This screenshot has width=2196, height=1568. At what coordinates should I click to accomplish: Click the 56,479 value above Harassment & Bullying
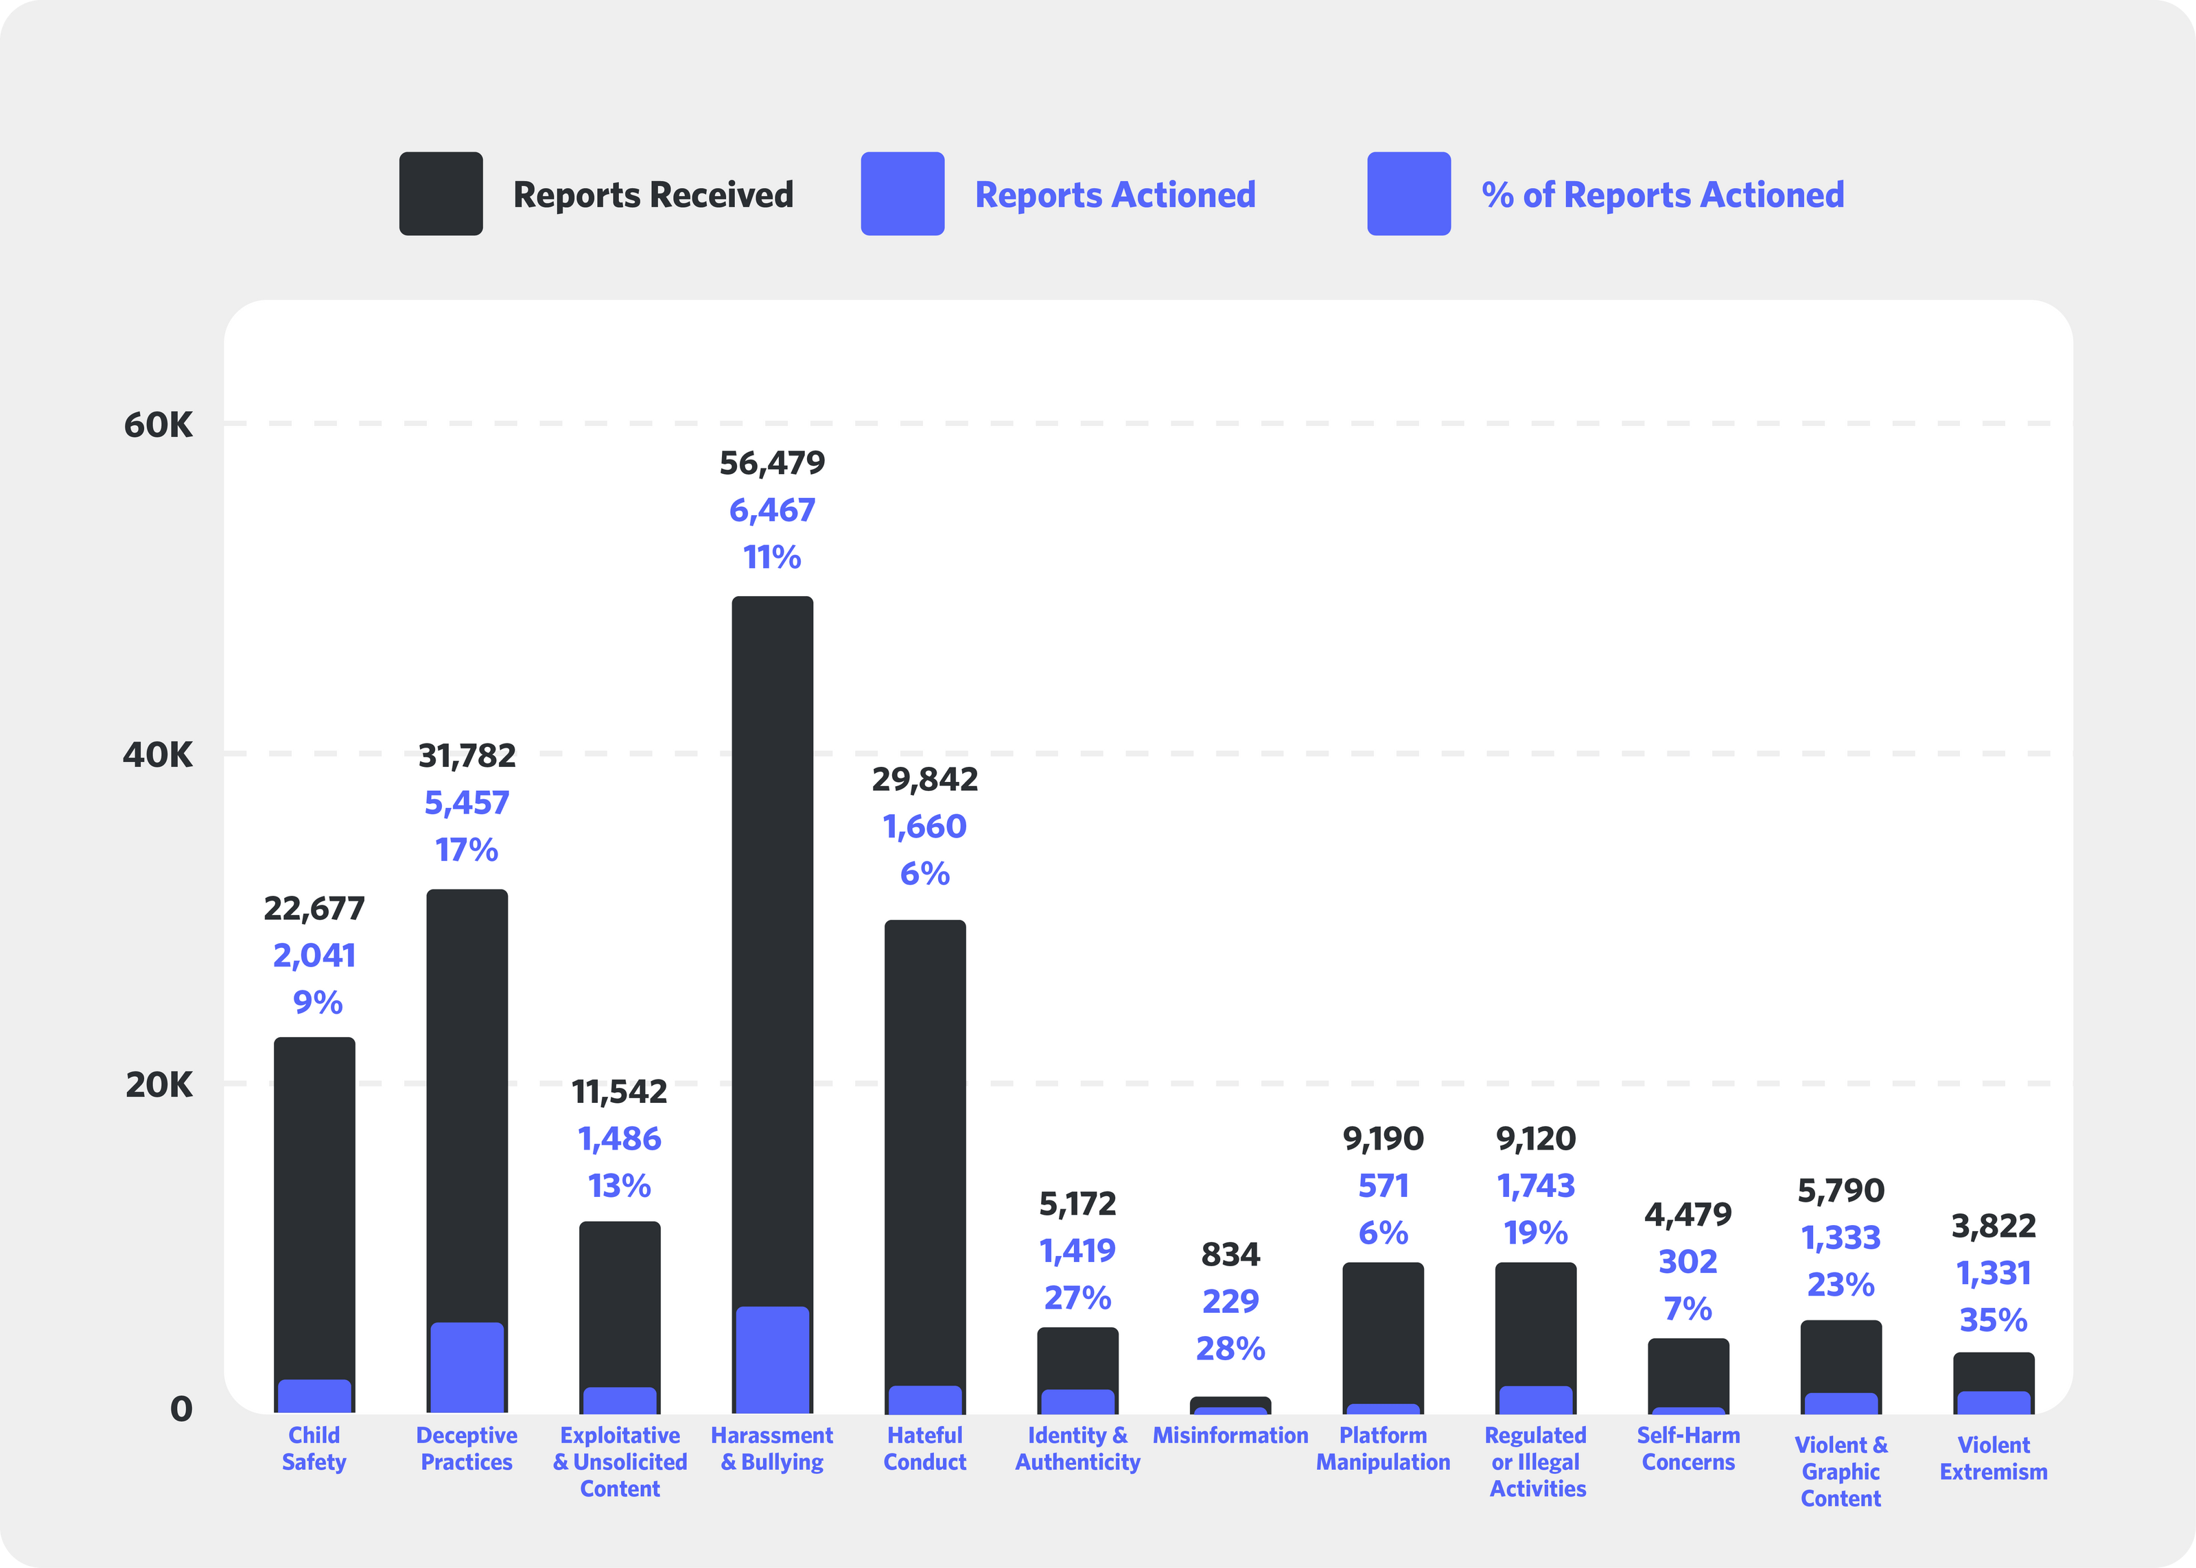[x=773, y=464]
